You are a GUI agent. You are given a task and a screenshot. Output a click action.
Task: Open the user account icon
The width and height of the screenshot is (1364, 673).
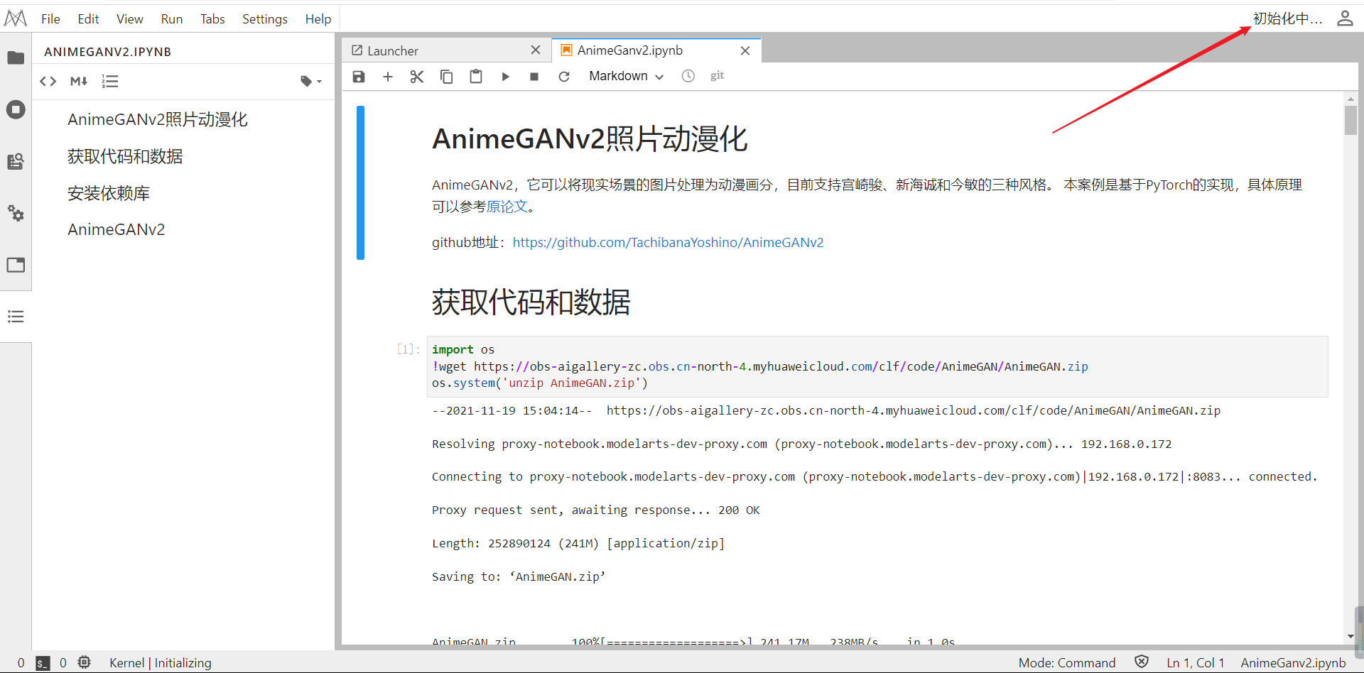1345,18
